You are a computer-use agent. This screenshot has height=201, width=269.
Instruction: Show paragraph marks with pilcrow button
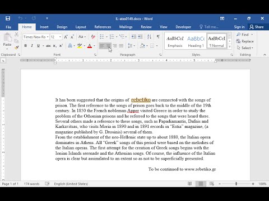158,37
